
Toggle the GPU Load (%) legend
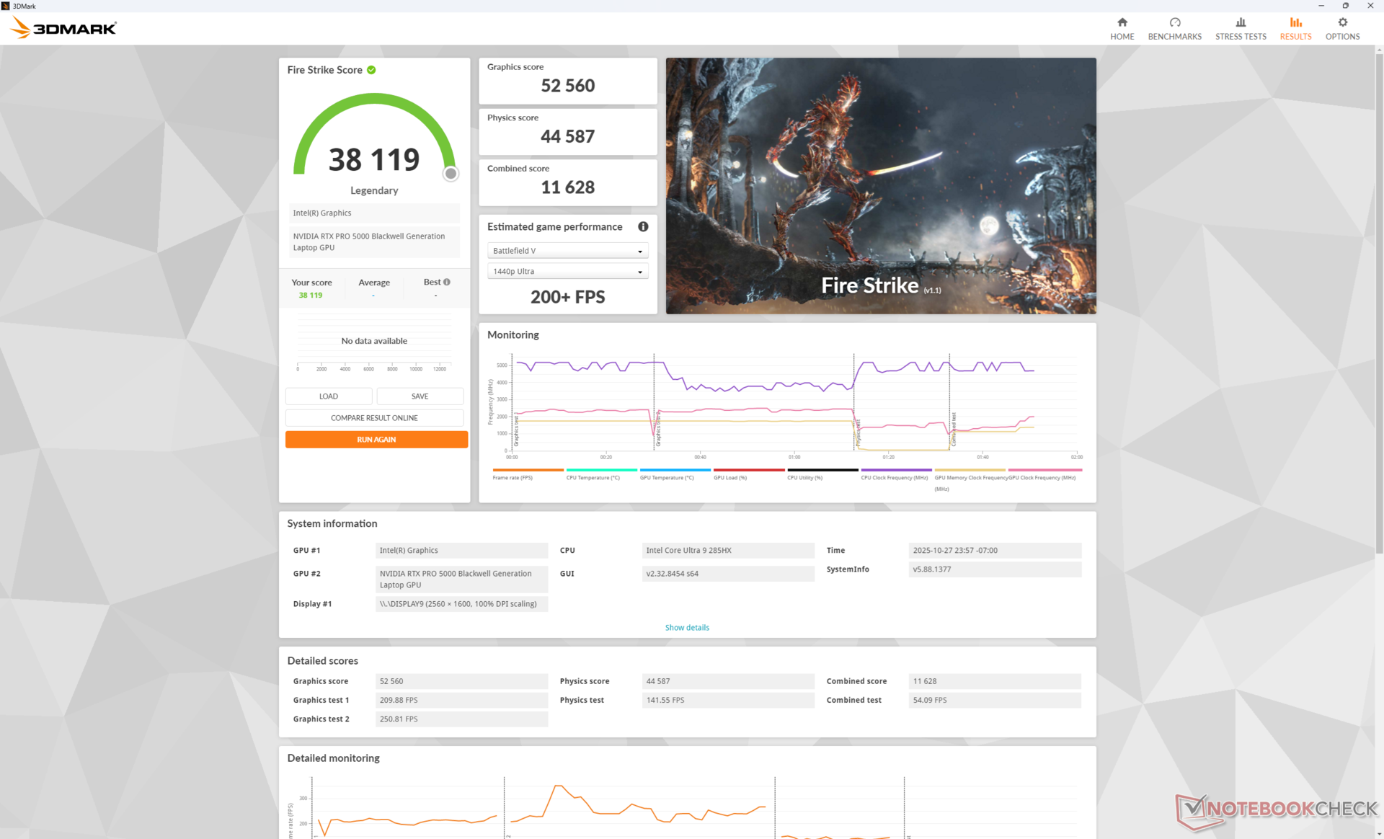[x=730, y=477]
